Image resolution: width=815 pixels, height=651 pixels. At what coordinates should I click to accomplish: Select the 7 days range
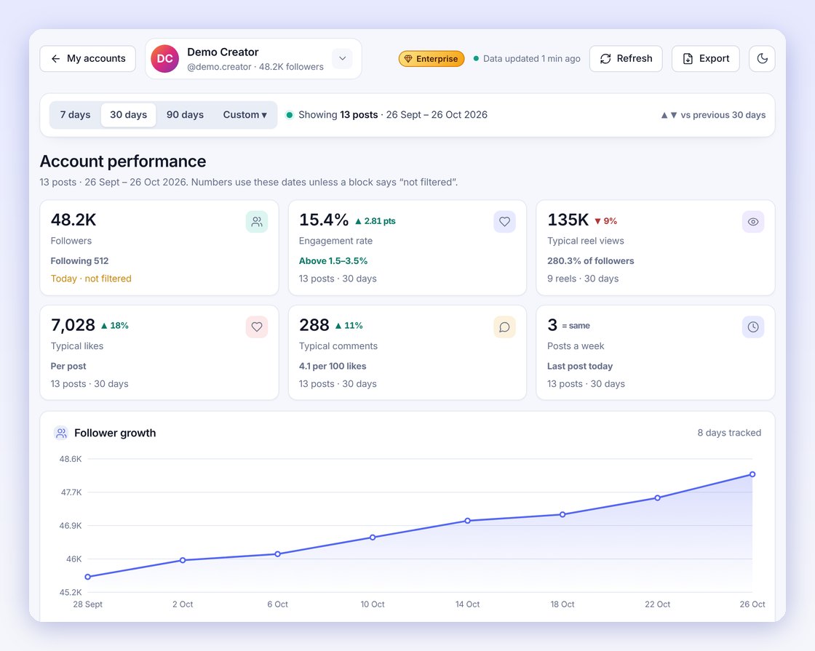pos(76,115)
